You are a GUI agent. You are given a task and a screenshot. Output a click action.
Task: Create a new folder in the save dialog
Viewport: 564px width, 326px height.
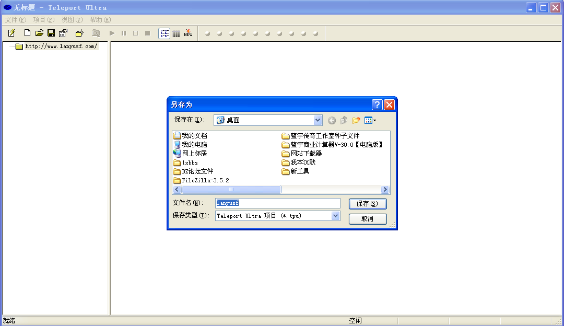(356, 120)
